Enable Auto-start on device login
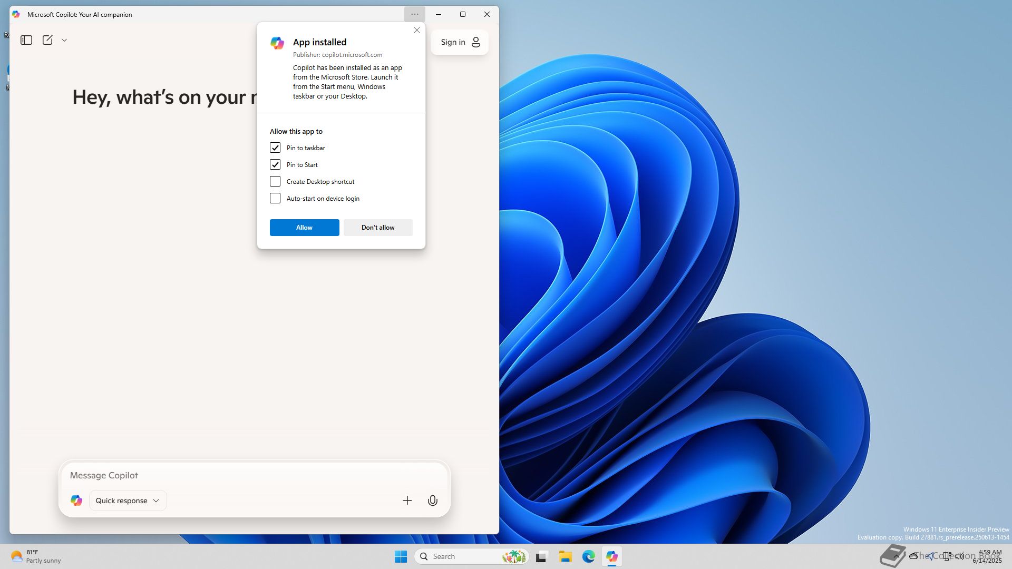 (275, 198)
